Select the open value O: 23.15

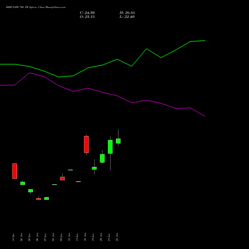pos(87,17)
